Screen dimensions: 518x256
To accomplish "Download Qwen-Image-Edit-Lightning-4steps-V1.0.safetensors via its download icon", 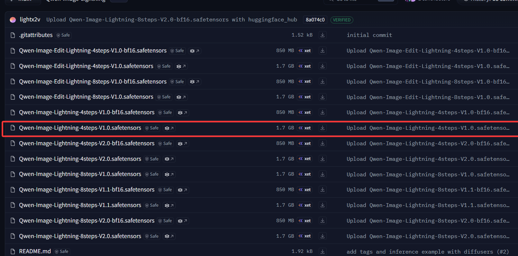I will click(322, 66).
